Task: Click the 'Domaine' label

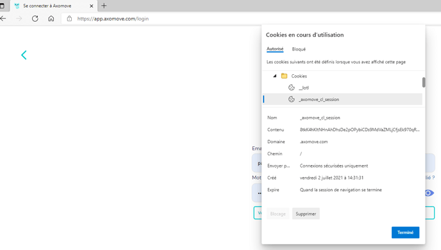Action: pos(276,142)
